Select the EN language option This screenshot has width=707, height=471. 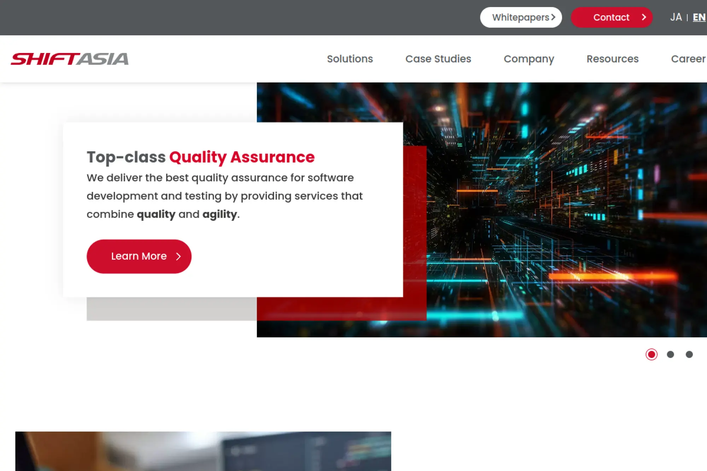pos(699,17)
